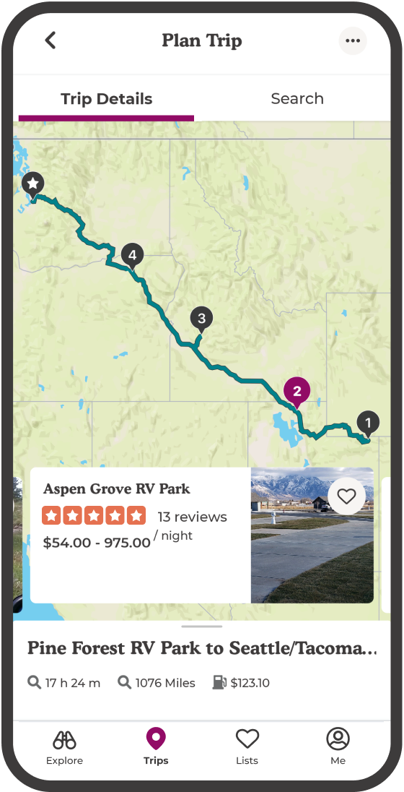This screenshot has height=792, width=404.
Task: Tap the bottom sheet drag handle
Action: click(202, 627)
